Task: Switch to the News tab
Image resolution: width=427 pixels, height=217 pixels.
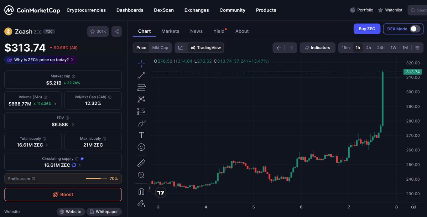Action: tap(196, 31)
